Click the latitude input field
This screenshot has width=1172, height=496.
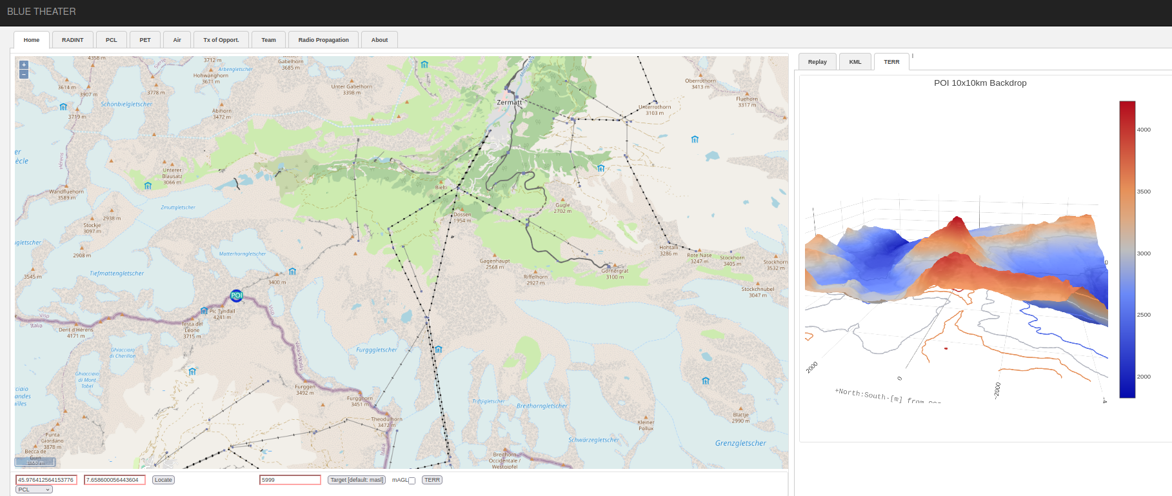(46, 480)
